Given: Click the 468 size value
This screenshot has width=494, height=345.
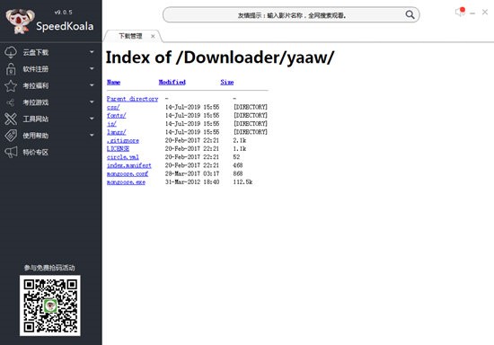Looking at the screenshot, I should [x=238, y=165].
